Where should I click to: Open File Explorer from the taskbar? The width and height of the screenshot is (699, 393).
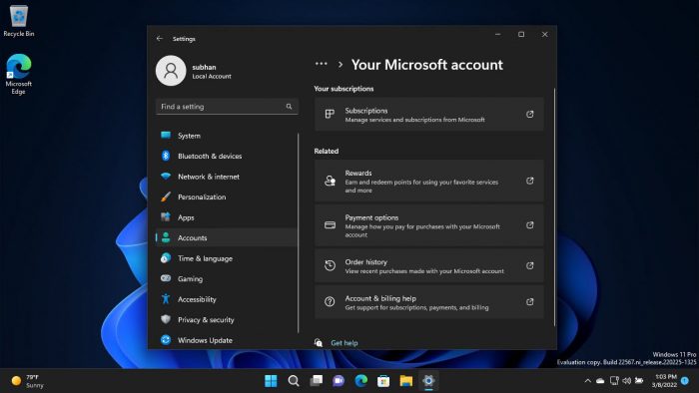point(406,381)
